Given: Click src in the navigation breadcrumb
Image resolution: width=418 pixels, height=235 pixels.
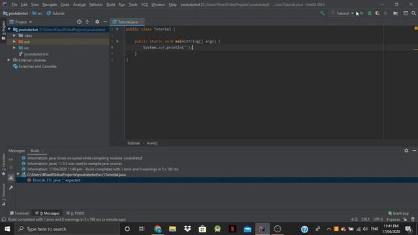Looking at the screenshot, I should (37, 13).
